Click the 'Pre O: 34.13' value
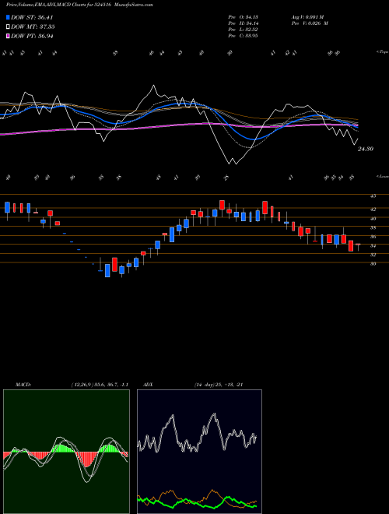Screen dimensions: 389x514 point(243,17)
